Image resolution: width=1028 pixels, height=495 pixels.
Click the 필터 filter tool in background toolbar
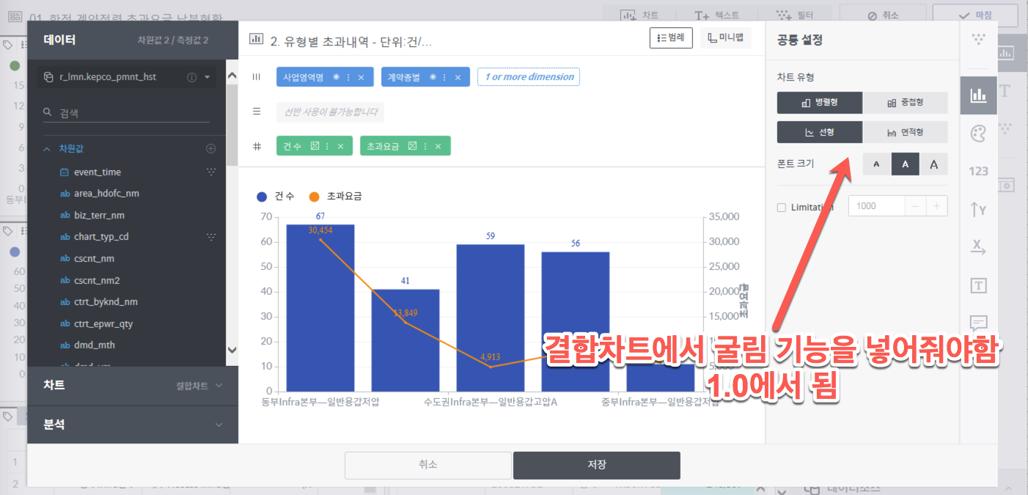795,15
